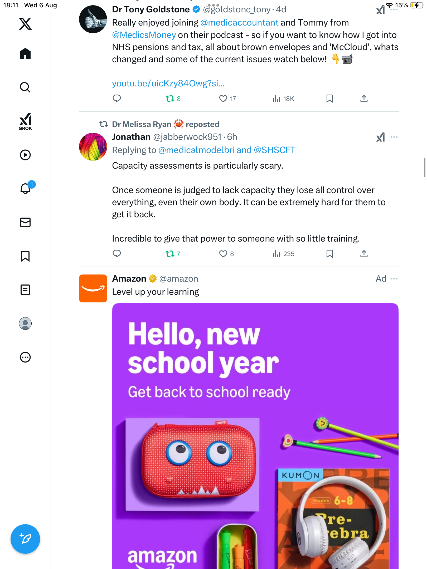Open the youtu.be podcast link

[168, 84]
